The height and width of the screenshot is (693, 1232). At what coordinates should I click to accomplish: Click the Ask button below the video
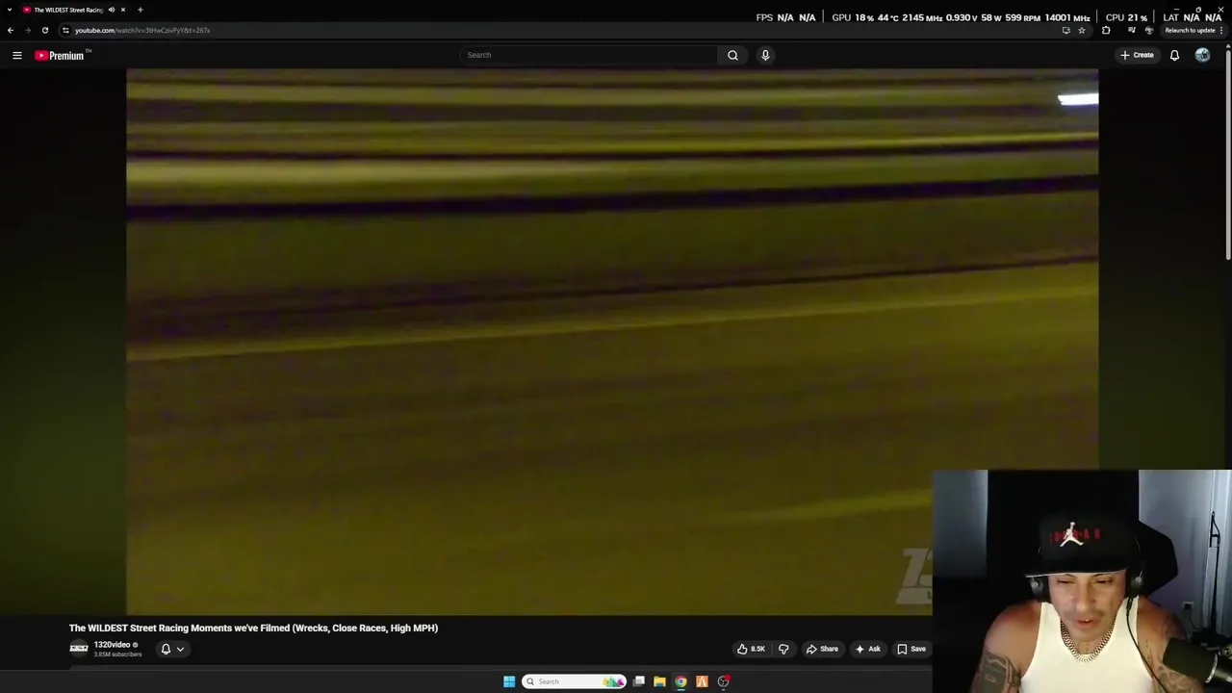(867, 649)
